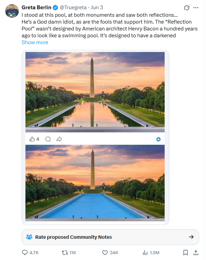The image size is (206, 260).
Task: Open Rate proposed Community Notes
Action: pyautogui.click(x=110, y=237)
